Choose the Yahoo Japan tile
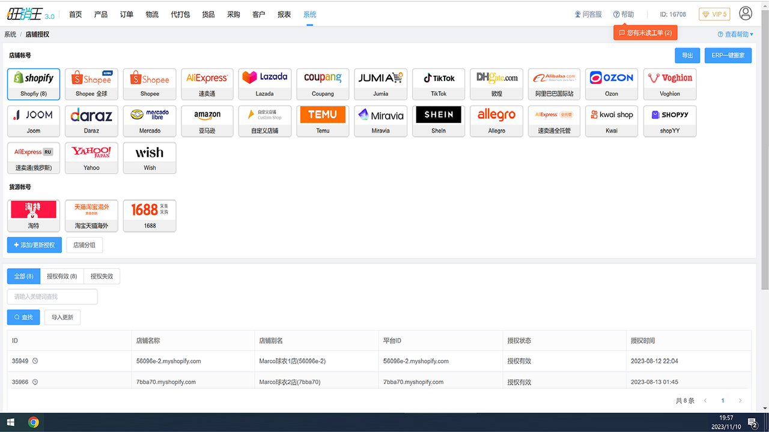Image resolution: width=769 pixels, height=432 pixels. pos(91,158)
